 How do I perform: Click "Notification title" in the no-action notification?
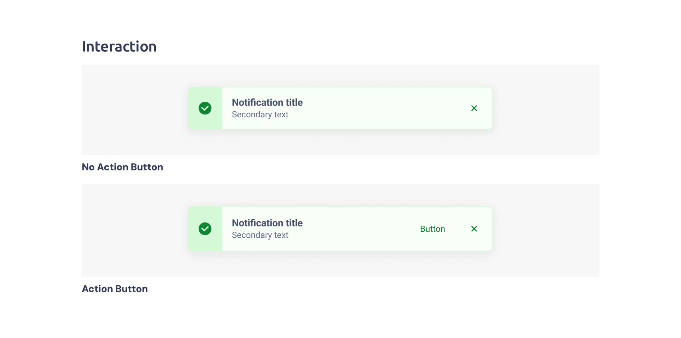click(x=267, y=102)
